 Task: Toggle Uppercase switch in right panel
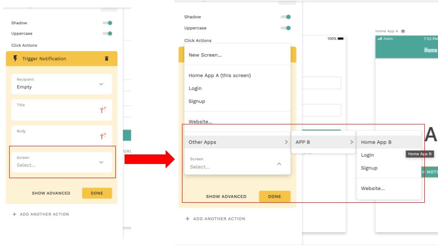[286, 28]
